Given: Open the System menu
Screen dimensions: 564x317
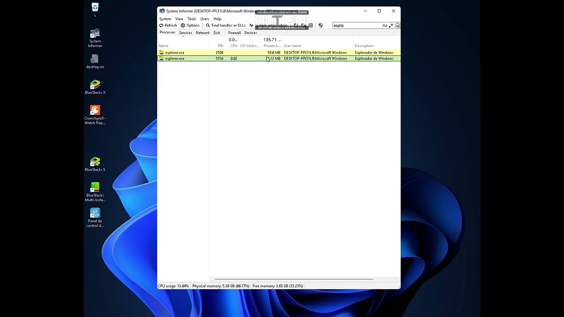Looking at the screenshot, I should pyautogui.click(x=165, y=19).
